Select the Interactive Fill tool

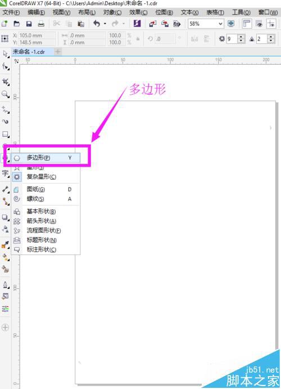coord(5,257)
